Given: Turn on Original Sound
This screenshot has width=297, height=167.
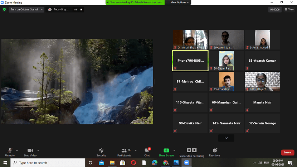Looking at the screenshot, I should point(24,9).
